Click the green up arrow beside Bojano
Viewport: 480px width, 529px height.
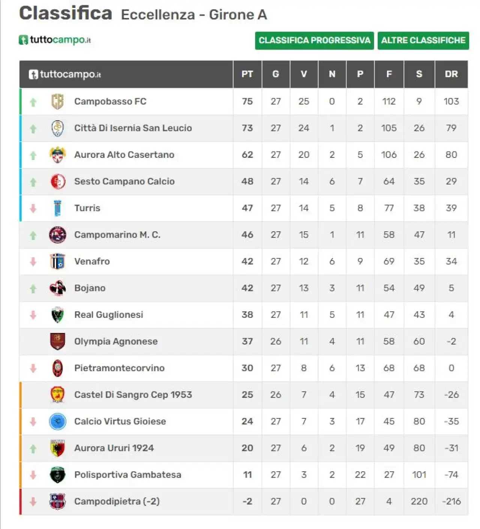point(33,289)
